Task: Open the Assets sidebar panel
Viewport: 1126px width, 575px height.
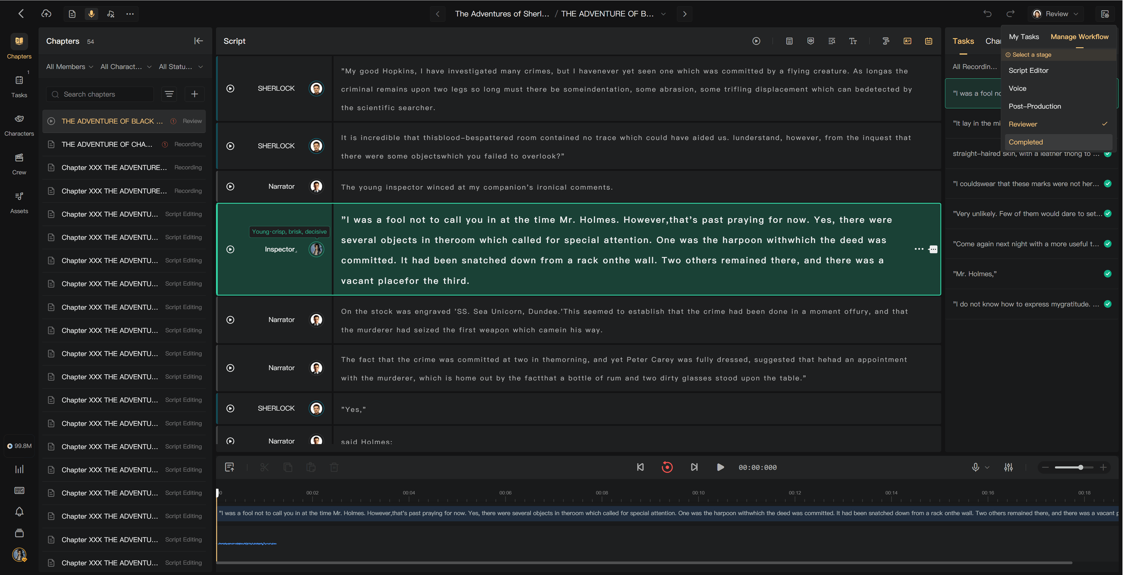Action: (19, 201)
